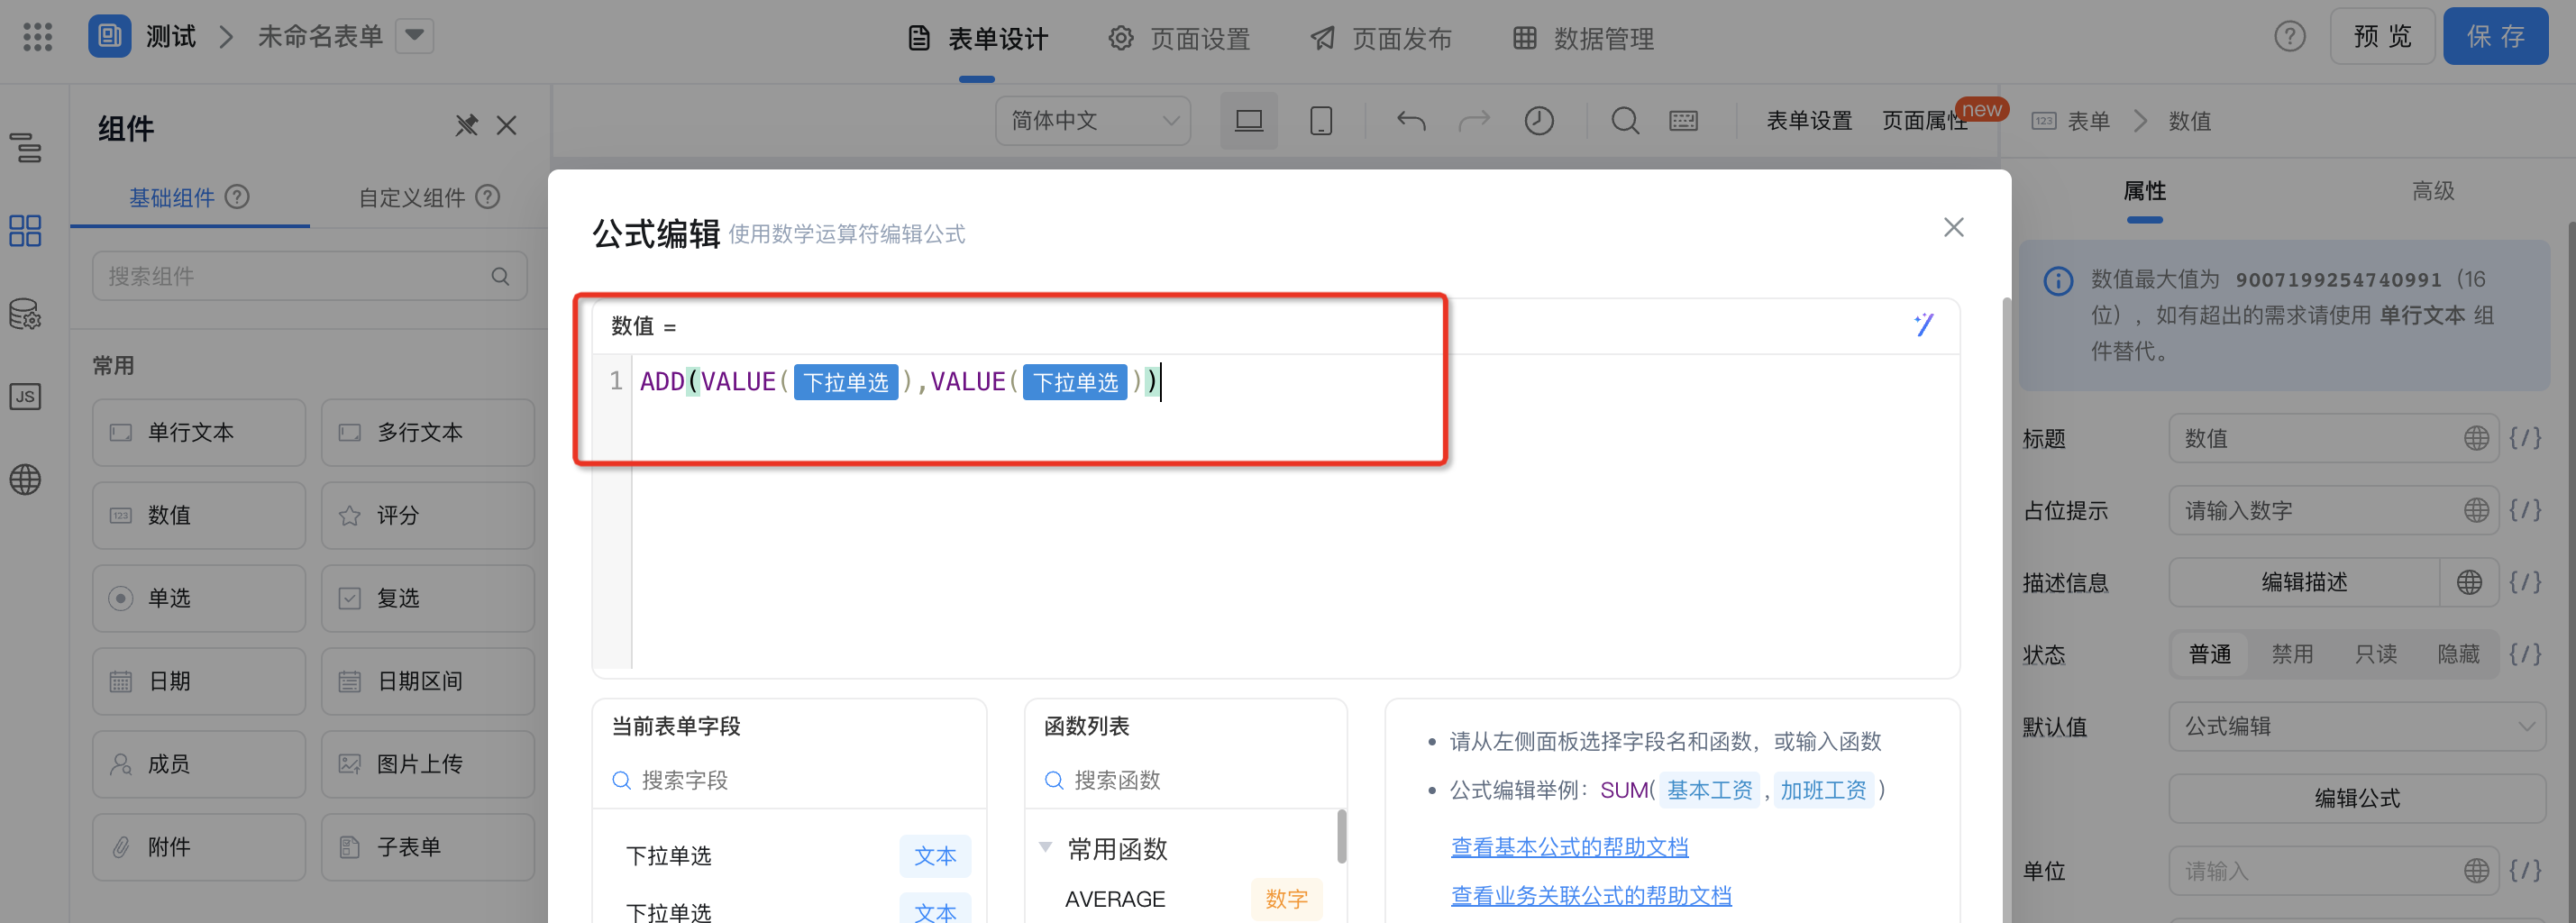Switch to mobile preview mode icon
Screen dimensions: 2576x923
point(1321,121)
